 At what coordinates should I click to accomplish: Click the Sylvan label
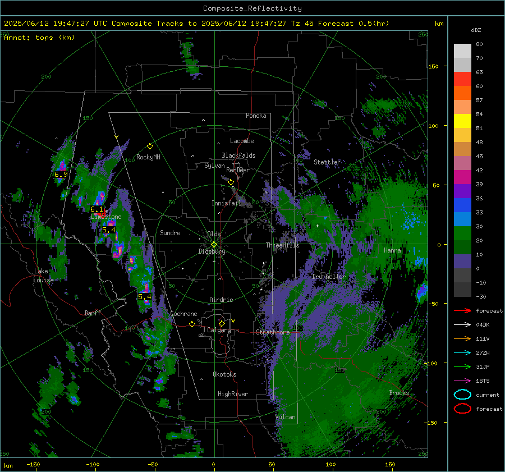pyautogui.click(x=214, y=166)
